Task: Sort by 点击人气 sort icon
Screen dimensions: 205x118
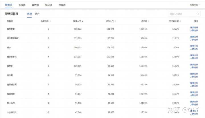Action: coord(115,21)
